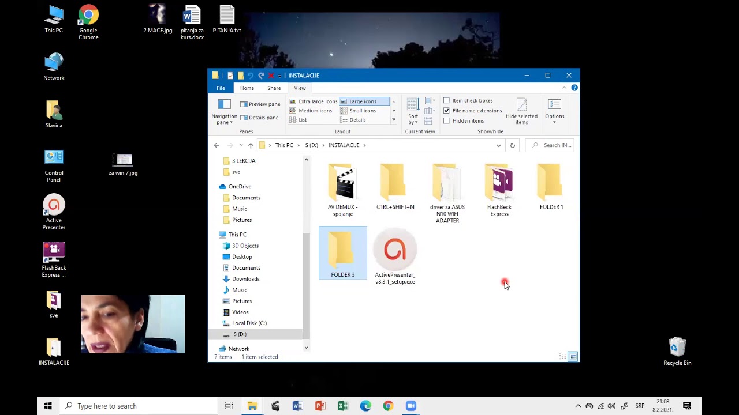
Task: Toggle the Preview pane
Action: click(x=260, y=104)
